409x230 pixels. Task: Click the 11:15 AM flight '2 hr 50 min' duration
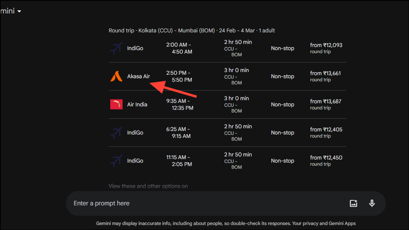click(238, 154)
